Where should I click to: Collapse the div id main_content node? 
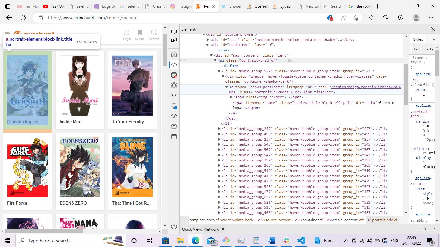(211, 55)
